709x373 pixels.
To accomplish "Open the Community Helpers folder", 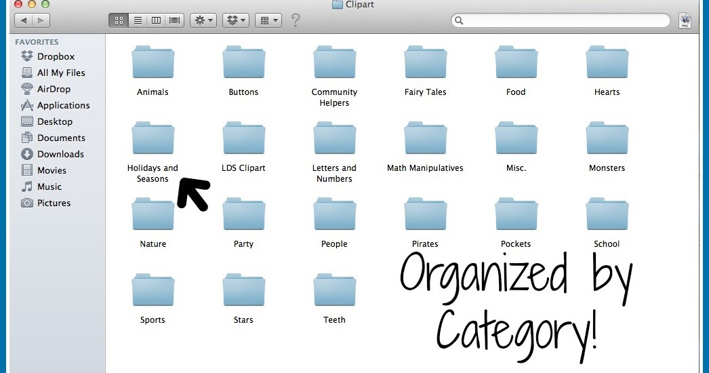I will pos(335,62).
